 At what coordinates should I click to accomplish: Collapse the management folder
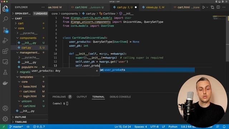tap(29, 52)
